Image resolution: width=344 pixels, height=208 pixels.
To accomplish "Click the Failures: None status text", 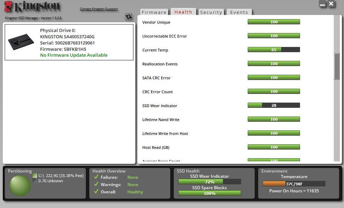I will [x=133, y=177].
